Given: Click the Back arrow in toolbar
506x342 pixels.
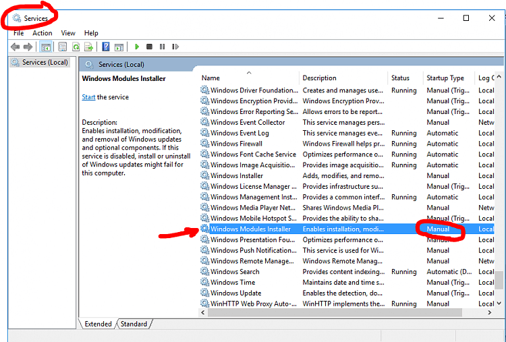Looking at the screenshot, I should (15, 47).
